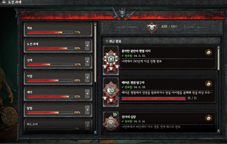Screen dimensions: 227x144
Task: Expand the 제작 category arrow
Action: tap(87, 94)
